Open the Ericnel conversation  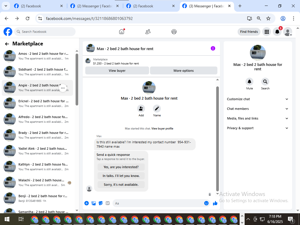pyautogui.click(x=37, y=103)
